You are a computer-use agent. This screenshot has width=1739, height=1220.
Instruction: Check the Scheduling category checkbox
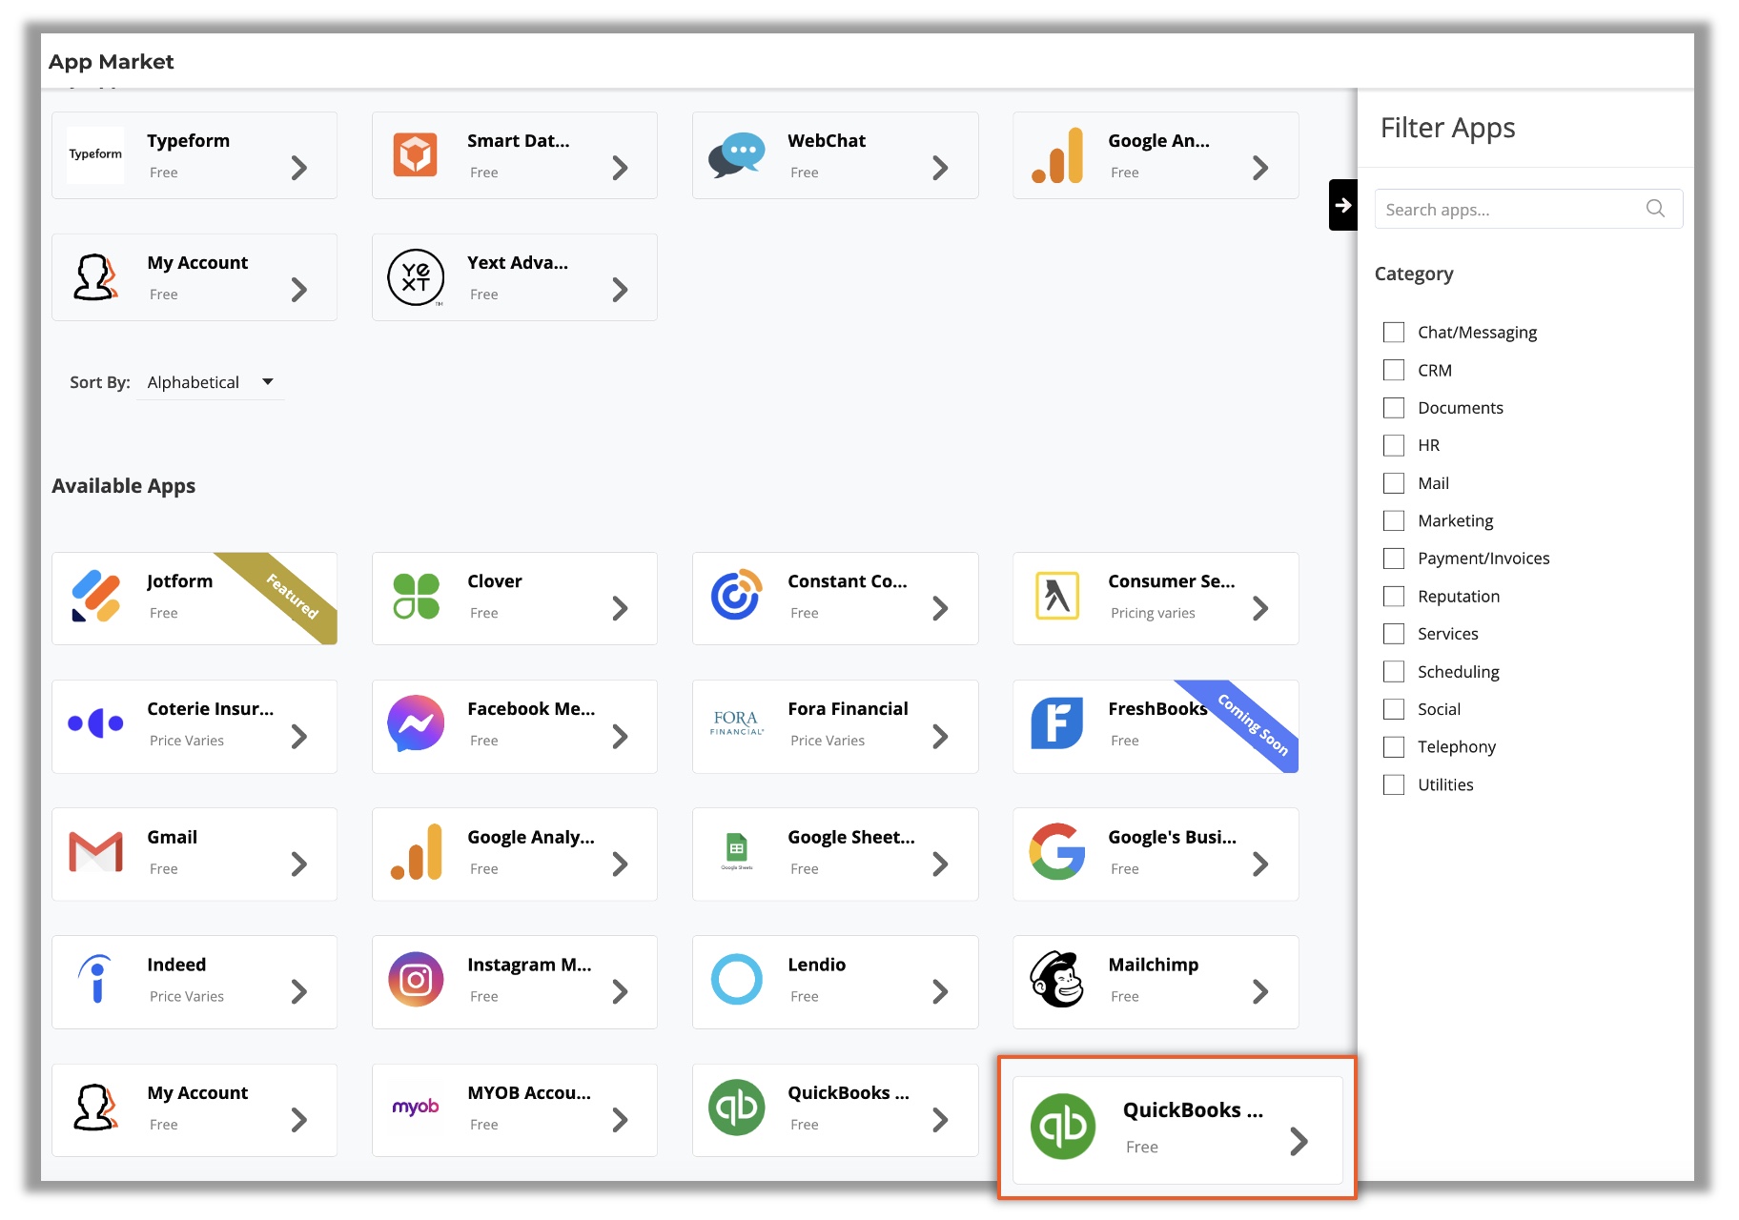pyautogui.click(x=1394, y=672)
